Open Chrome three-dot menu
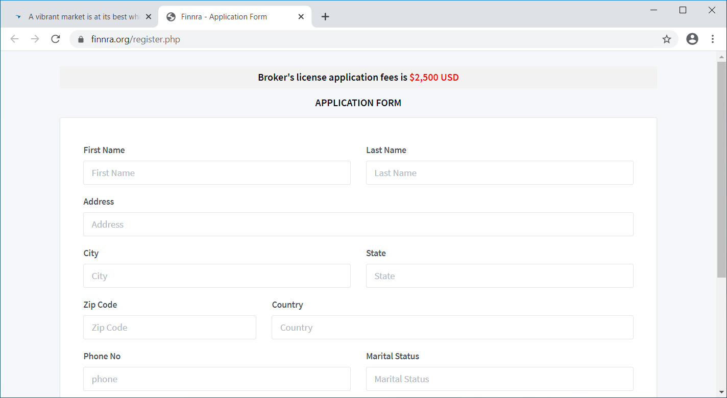Screen dimensions: 727x398 pos(713,39)
